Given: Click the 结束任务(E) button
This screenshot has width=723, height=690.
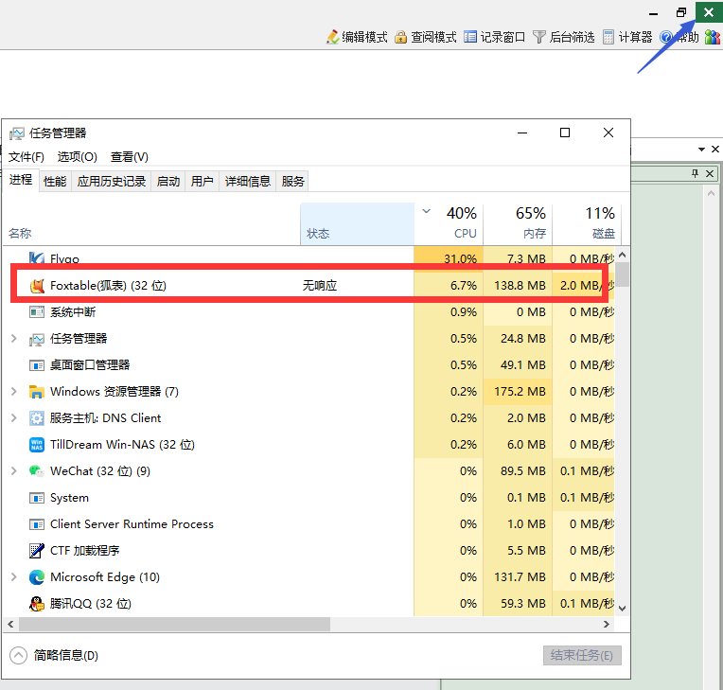Looking at the screenshot, I should (582, 655).
